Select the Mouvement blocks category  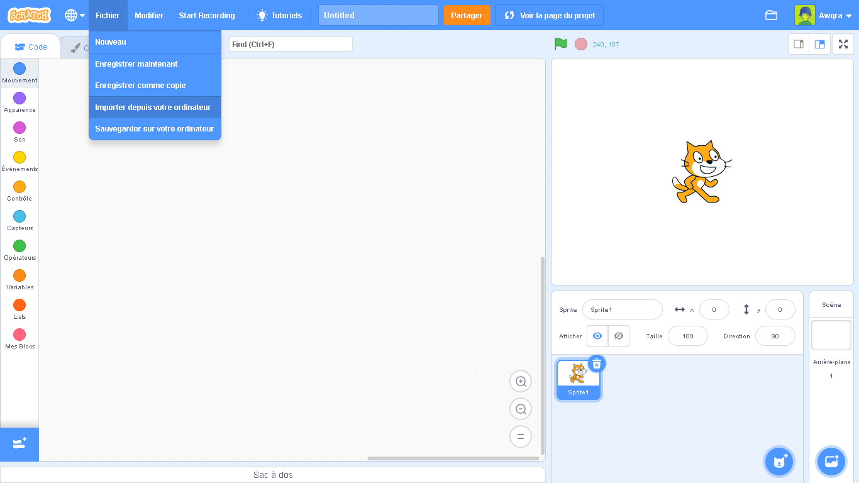[19, 73]
